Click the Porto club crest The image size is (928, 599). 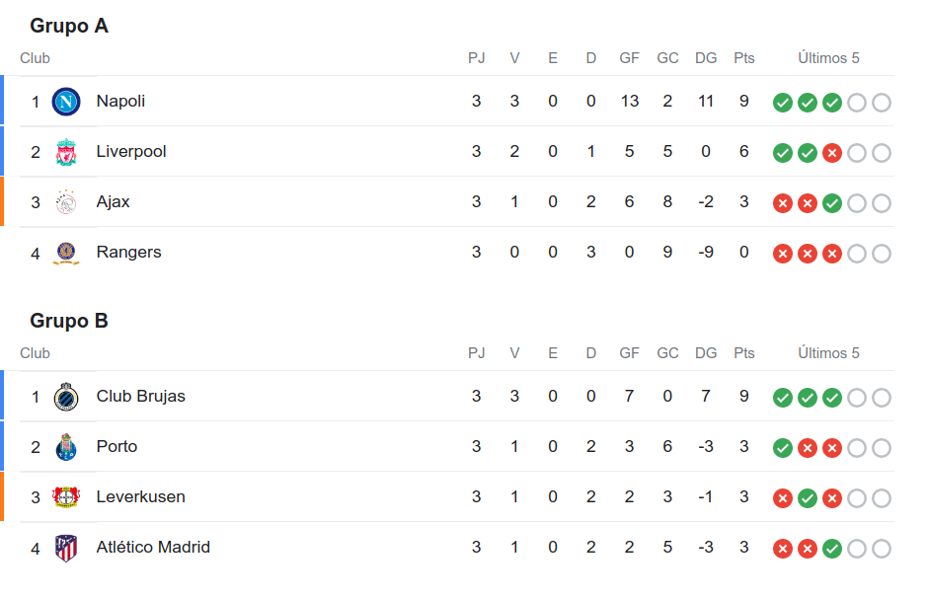[66, 447]
